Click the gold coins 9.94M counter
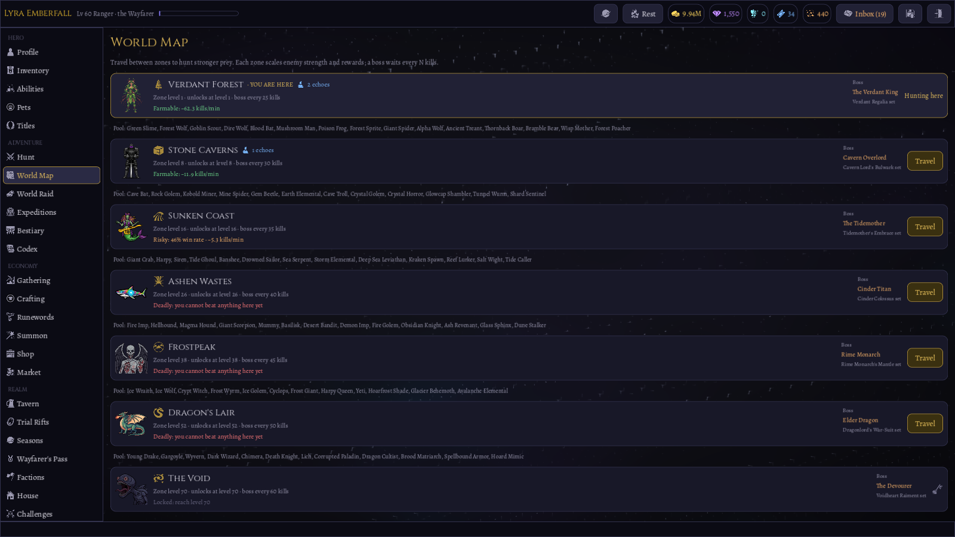Viewport: 955px width, 537px height. (x=686, y=14)
